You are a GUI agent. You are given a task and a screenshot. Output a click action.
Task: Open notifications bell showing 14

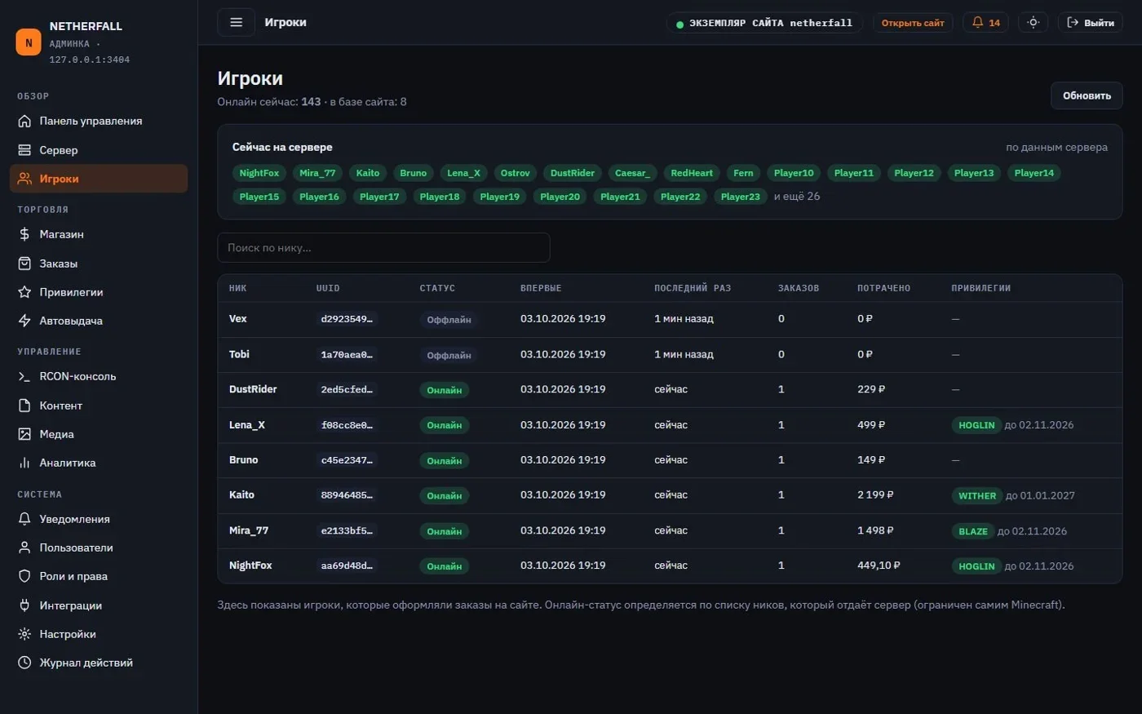click(985, 23)
